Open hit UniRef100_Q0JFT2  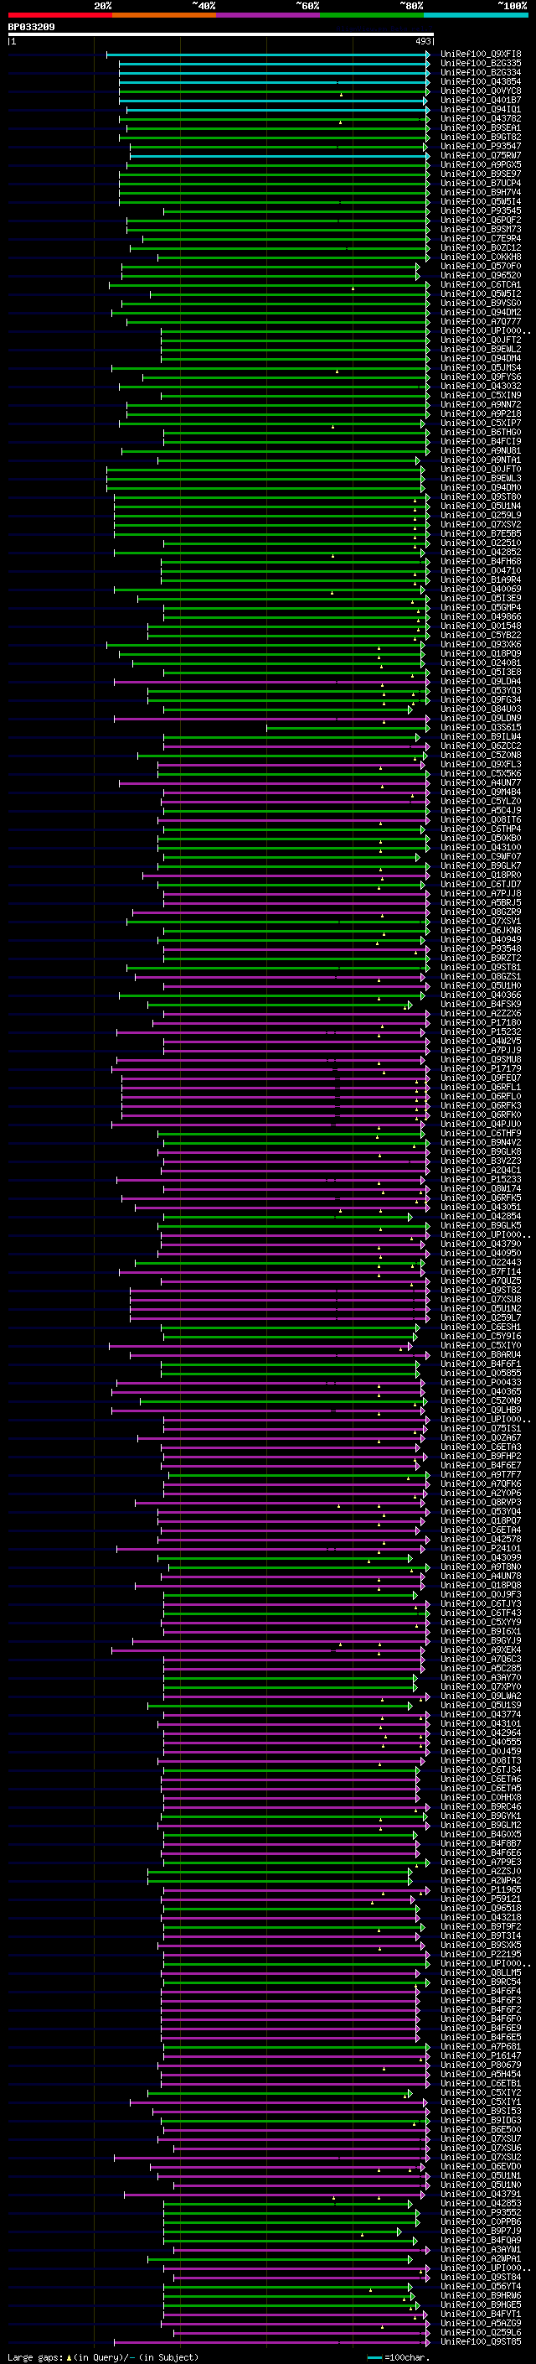click(481, 340)
